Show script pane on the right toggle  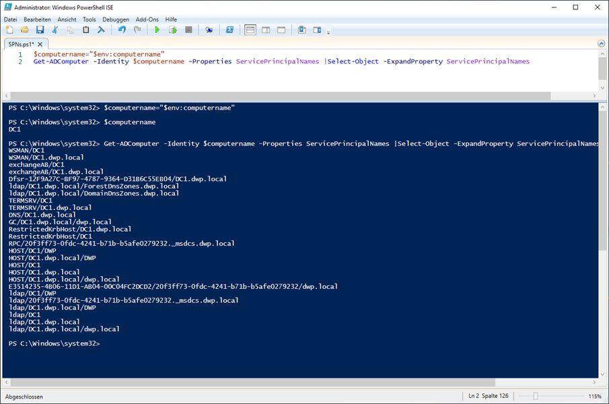266,30
